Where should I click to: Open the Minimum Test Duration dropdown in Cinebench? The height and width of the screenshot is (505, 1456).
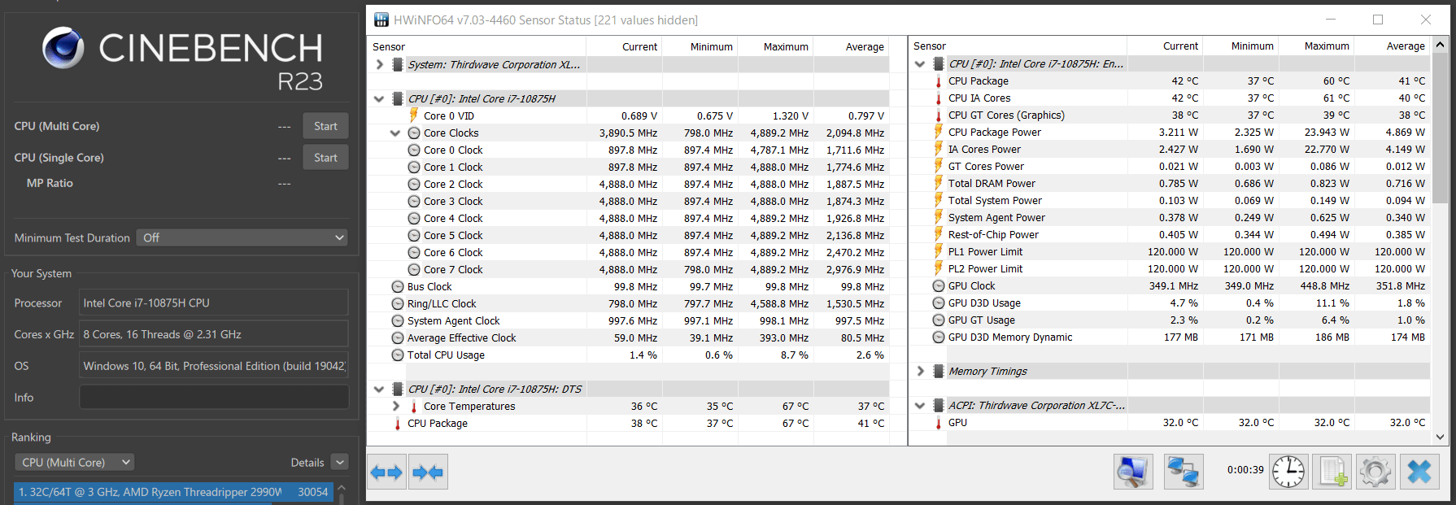click(x=242, y=238)
